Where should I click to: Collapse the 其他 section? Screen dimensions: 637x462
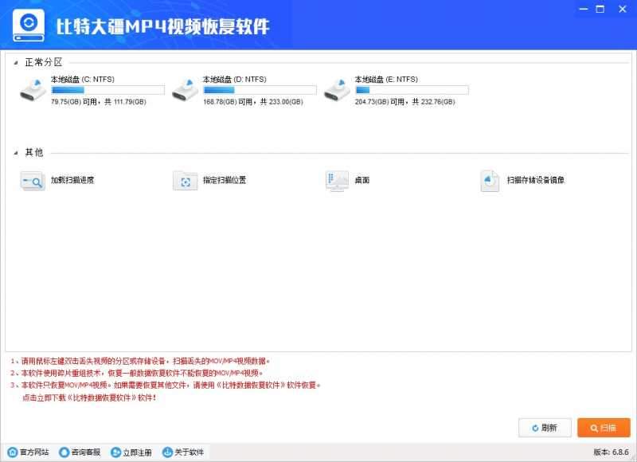pos(18,151)
